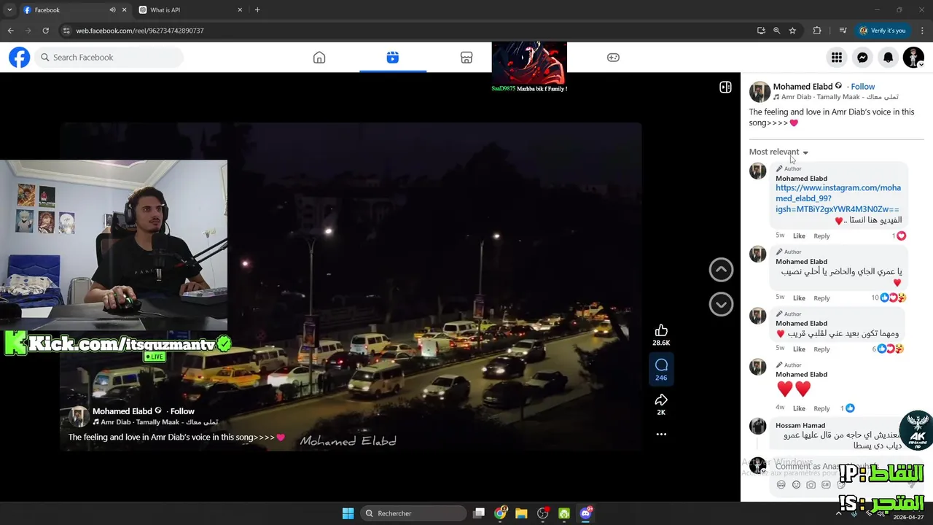Open the browser zoom icon in address bar
This screenshot has height=525, width=933.
(x=776, y=31)
